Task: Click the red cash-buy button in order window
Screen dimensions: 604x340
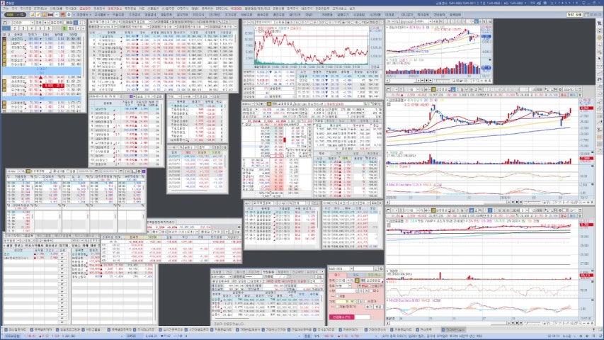Action: click(x=341, y=317)
